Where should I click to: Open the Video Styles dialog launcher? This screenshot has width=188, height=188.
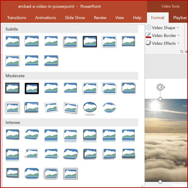click(182, 51)
